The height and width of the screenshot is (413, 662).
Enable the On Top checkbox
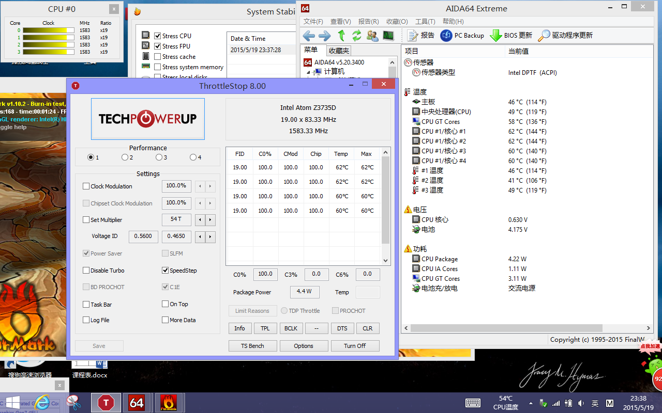[165, 304]
